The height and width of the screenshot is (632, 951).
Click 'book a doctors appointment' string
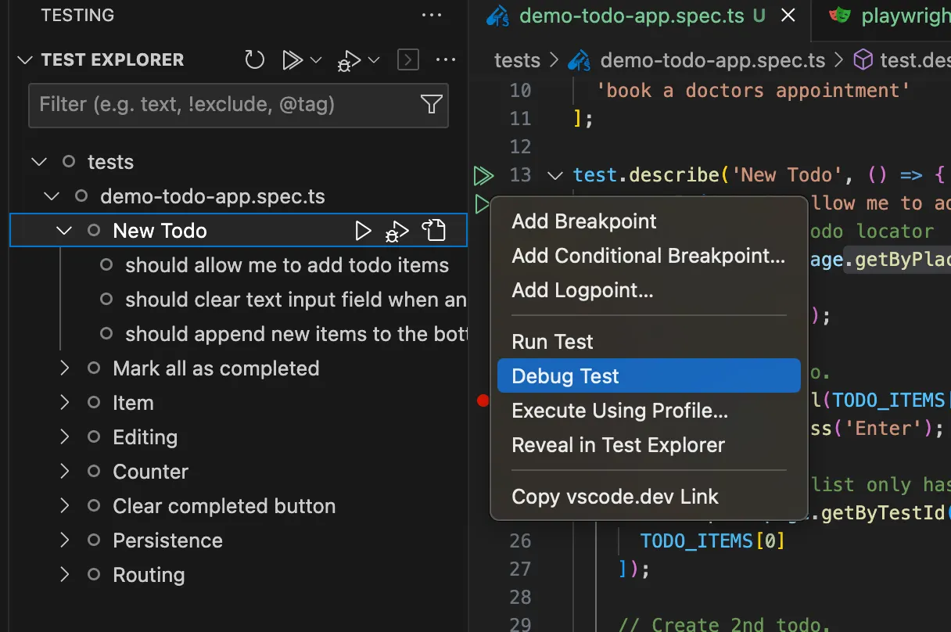click(x=753, y=91)
